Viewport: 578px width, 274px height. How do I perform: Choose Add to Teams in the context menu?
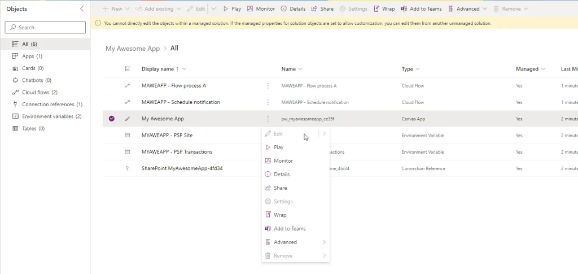[296, 229]
